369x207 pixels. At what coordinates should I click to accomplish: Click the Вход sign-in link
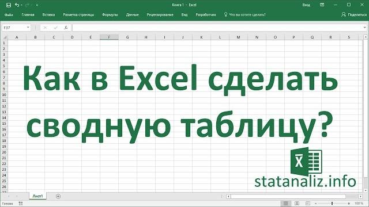click(x=306, y=5)
